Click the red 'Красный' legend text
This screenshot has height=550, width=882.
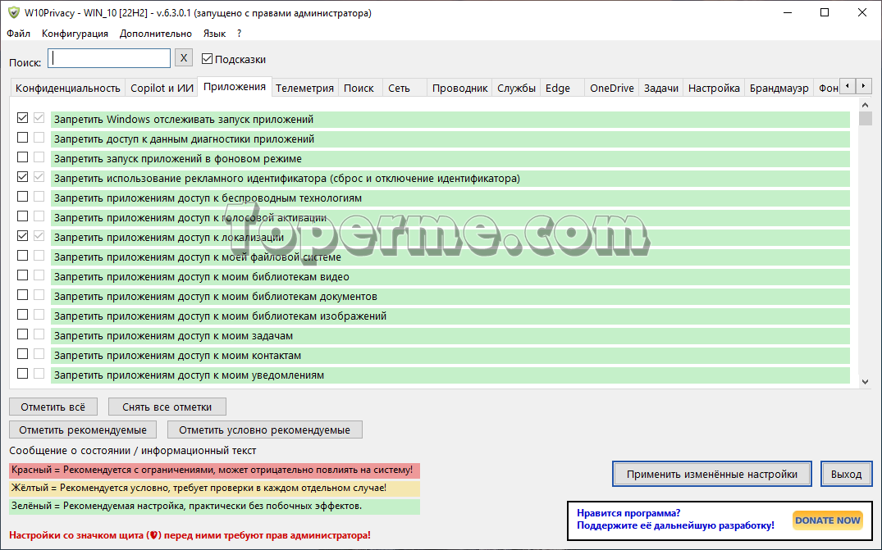212,470
